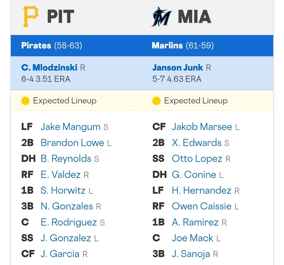Click the Pittsburgh Pirates logo icon

(x=31, y=16)
